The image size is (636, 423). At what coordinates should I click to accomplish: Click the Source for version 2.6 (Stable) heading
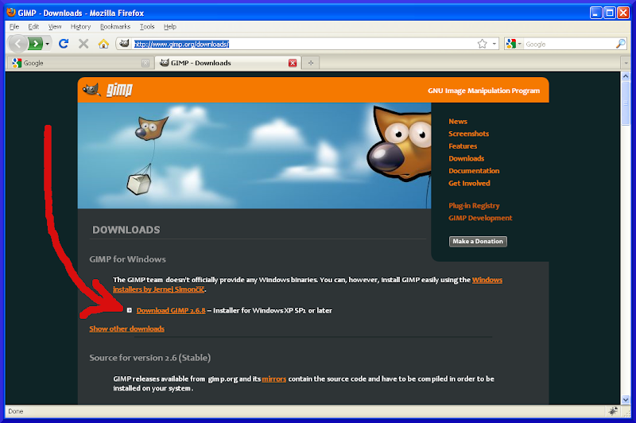pos(150,358)
